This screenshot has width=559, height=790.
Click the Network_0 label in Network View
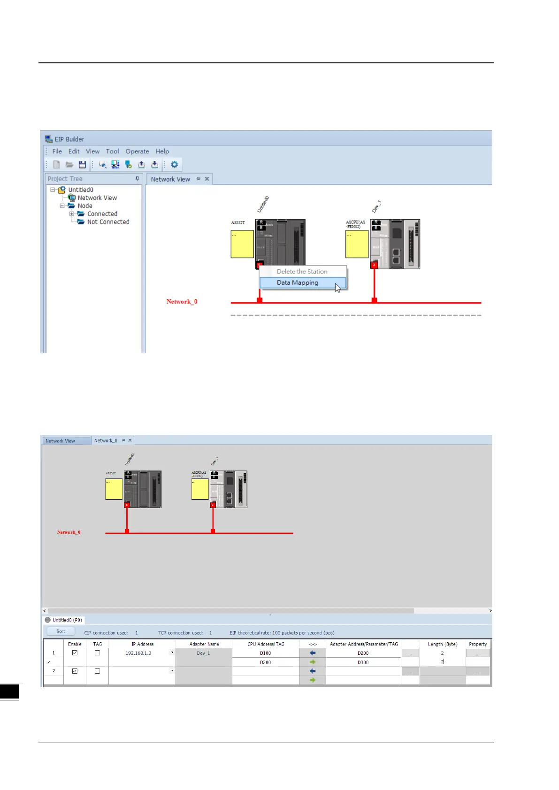point(182,302)
